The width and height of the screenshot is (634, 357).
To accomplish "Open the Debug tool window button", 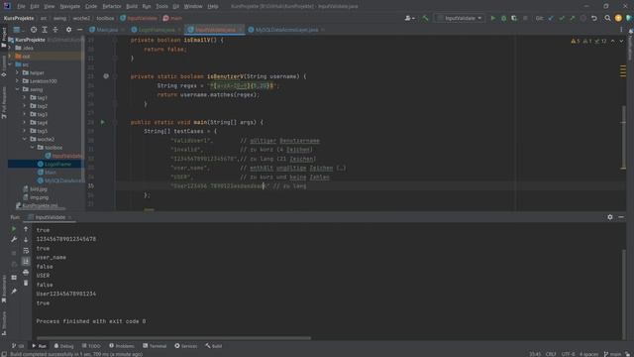I will coord(63,346).
